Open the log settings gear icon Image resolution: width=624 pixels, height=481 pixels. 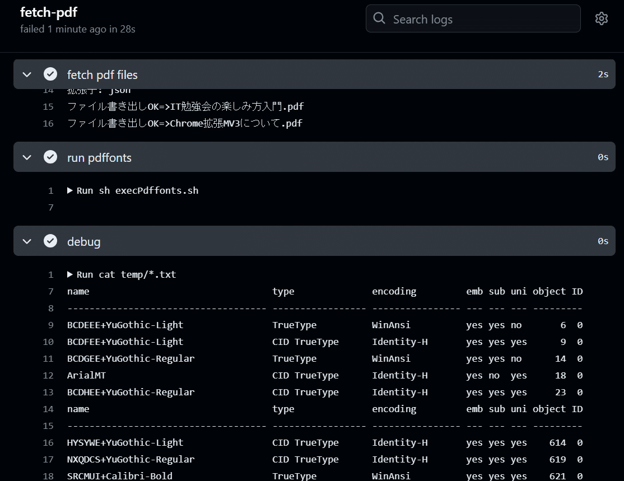click(602, 18)
